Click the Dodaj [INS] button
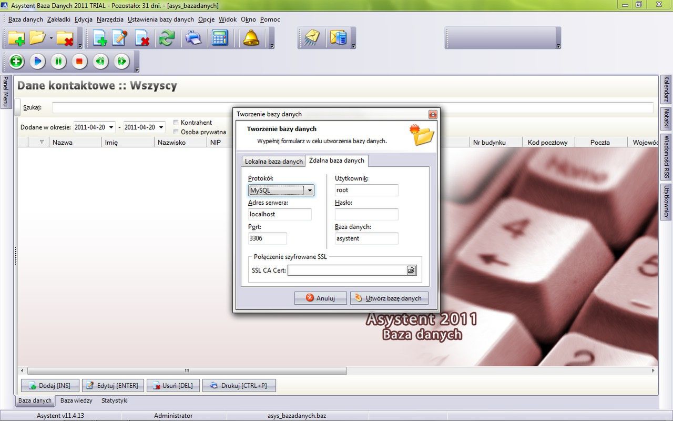Viewport: 673px width, 421px height. [x=49, y=386]
